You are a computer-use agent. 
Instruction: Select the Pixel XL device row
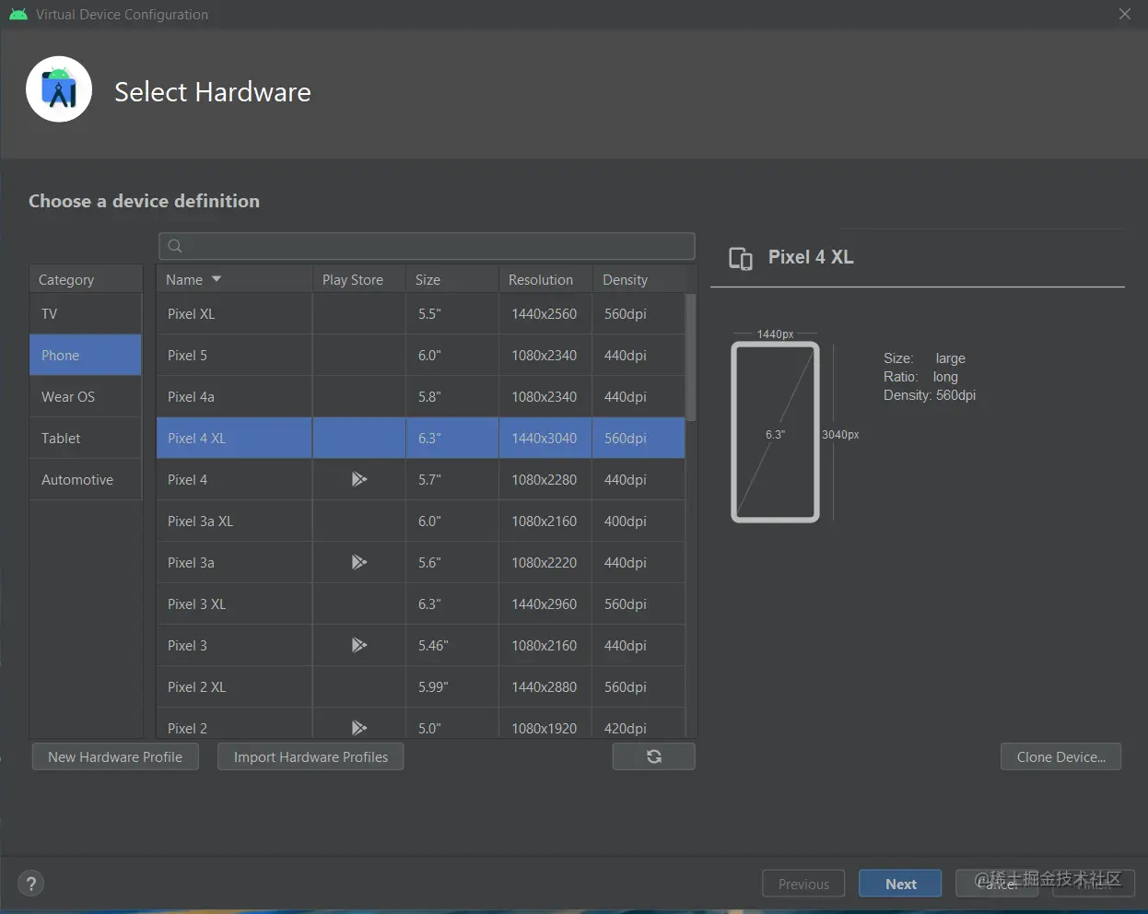(x=421, y=313)
